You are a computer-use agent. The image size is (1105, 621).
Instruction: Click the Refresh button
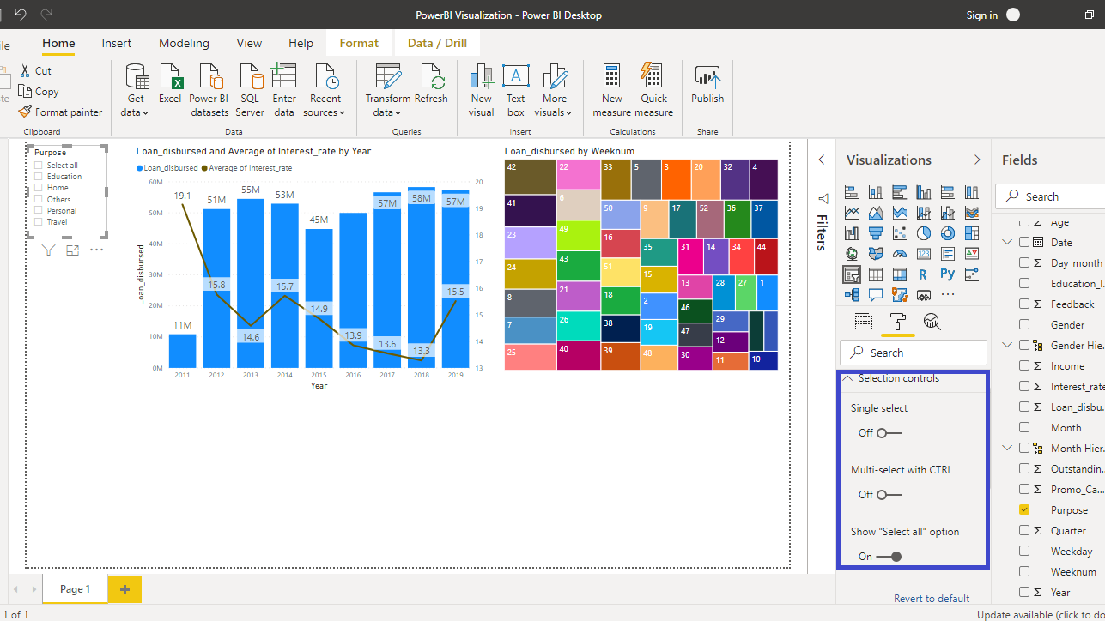431,86
